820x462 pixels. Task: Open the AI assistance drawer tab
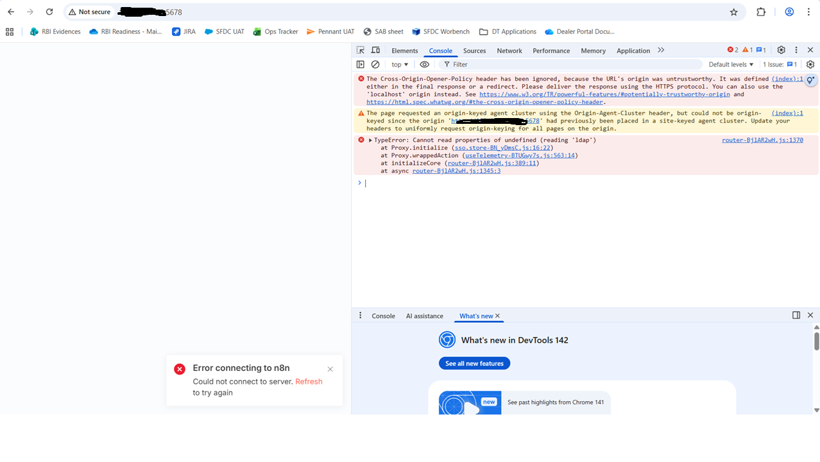point(424,316)
